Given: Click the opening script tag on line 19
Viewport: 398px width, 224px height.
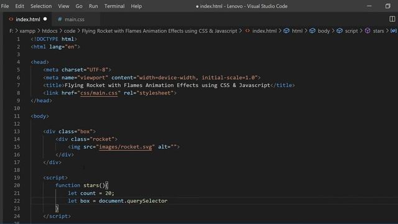Looking at the screenshot, I should coord(55,178).
